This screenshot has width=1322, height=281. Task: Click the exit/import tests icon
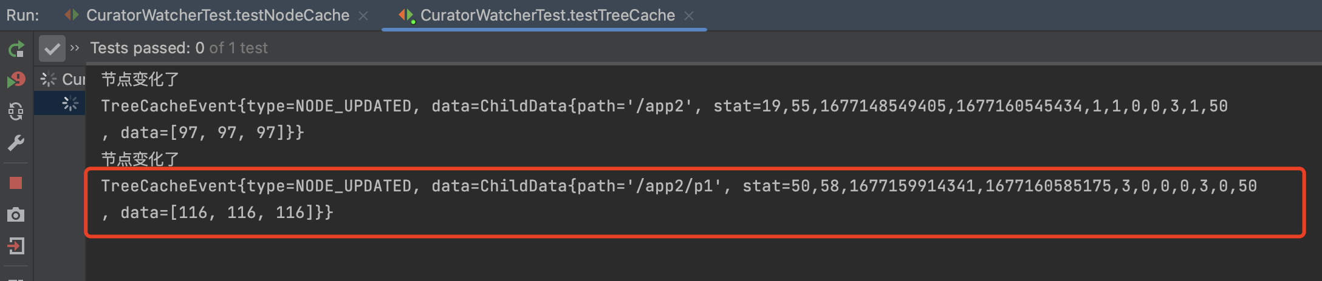(x=16, y=246)
